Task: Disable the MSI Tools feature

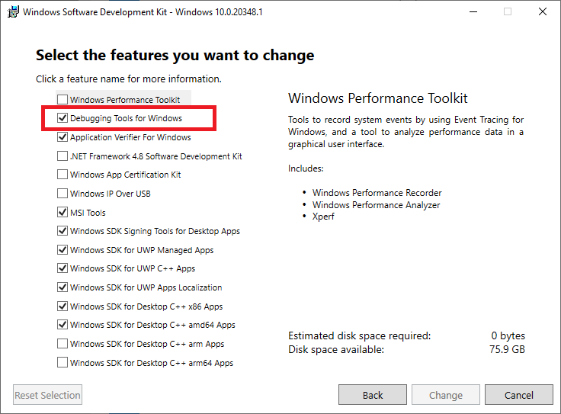Action: point(63,212)
